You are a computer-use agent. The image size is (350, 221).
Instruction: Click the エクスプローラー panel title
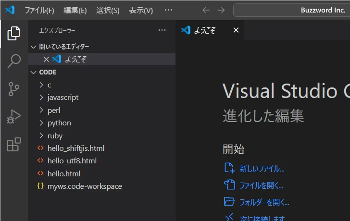pyautogui.click(x=57, y=30)
